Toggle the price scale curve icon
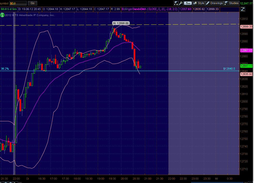The height and width of the screenshot is (183, 254). [243, 9]
